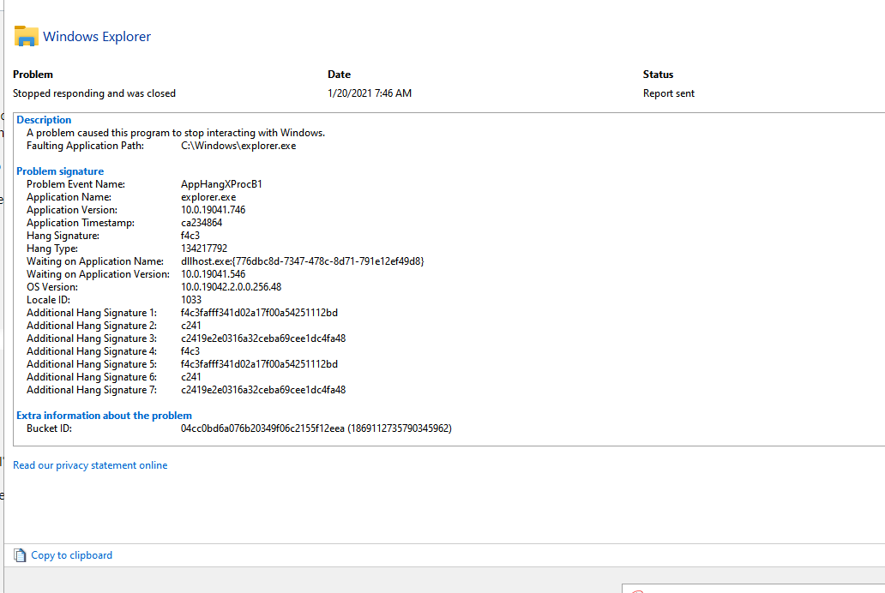Select the Description section heading
Screen dimensions: 885x593
[x=44, y=120]
